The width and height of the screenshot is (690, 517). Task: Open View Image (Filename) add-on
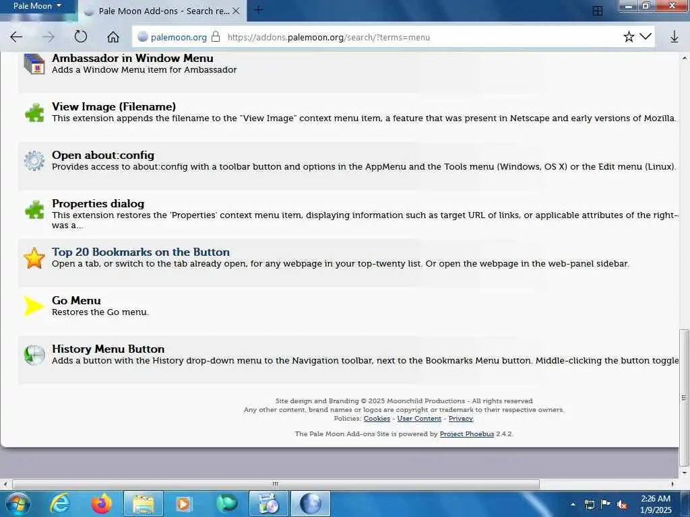point(114,106)
